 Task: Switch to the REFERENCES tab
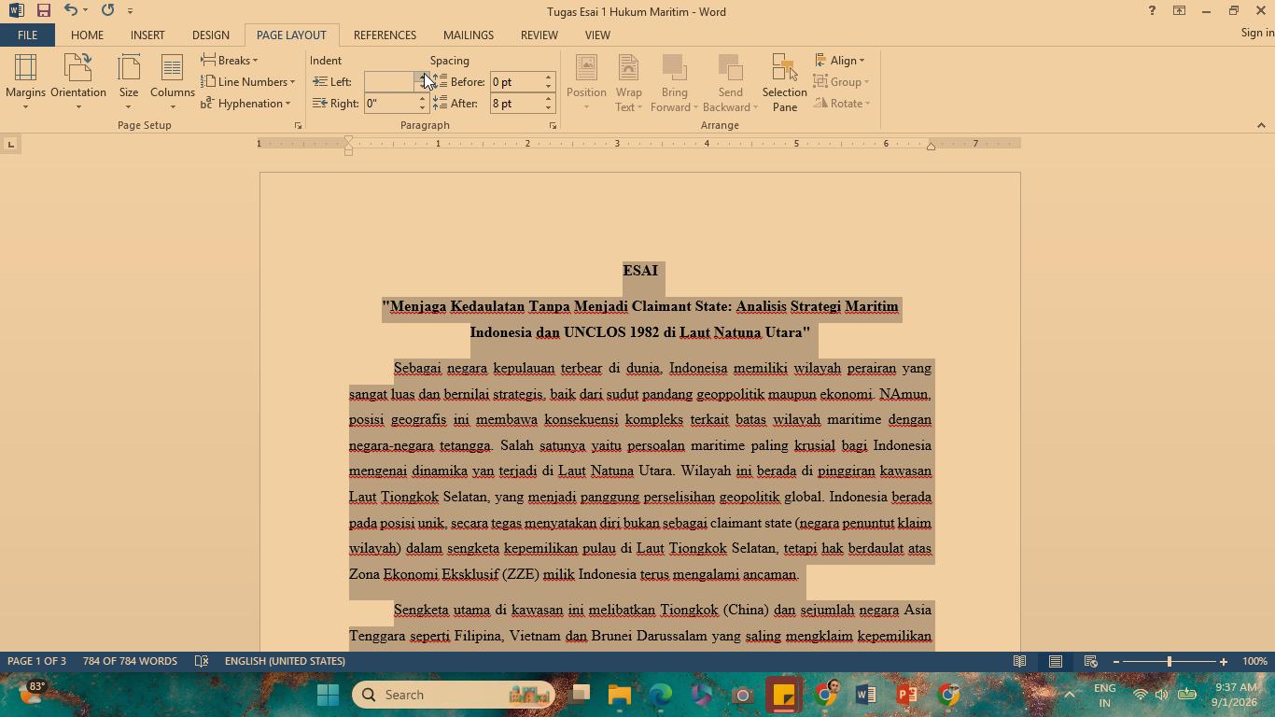385,35
